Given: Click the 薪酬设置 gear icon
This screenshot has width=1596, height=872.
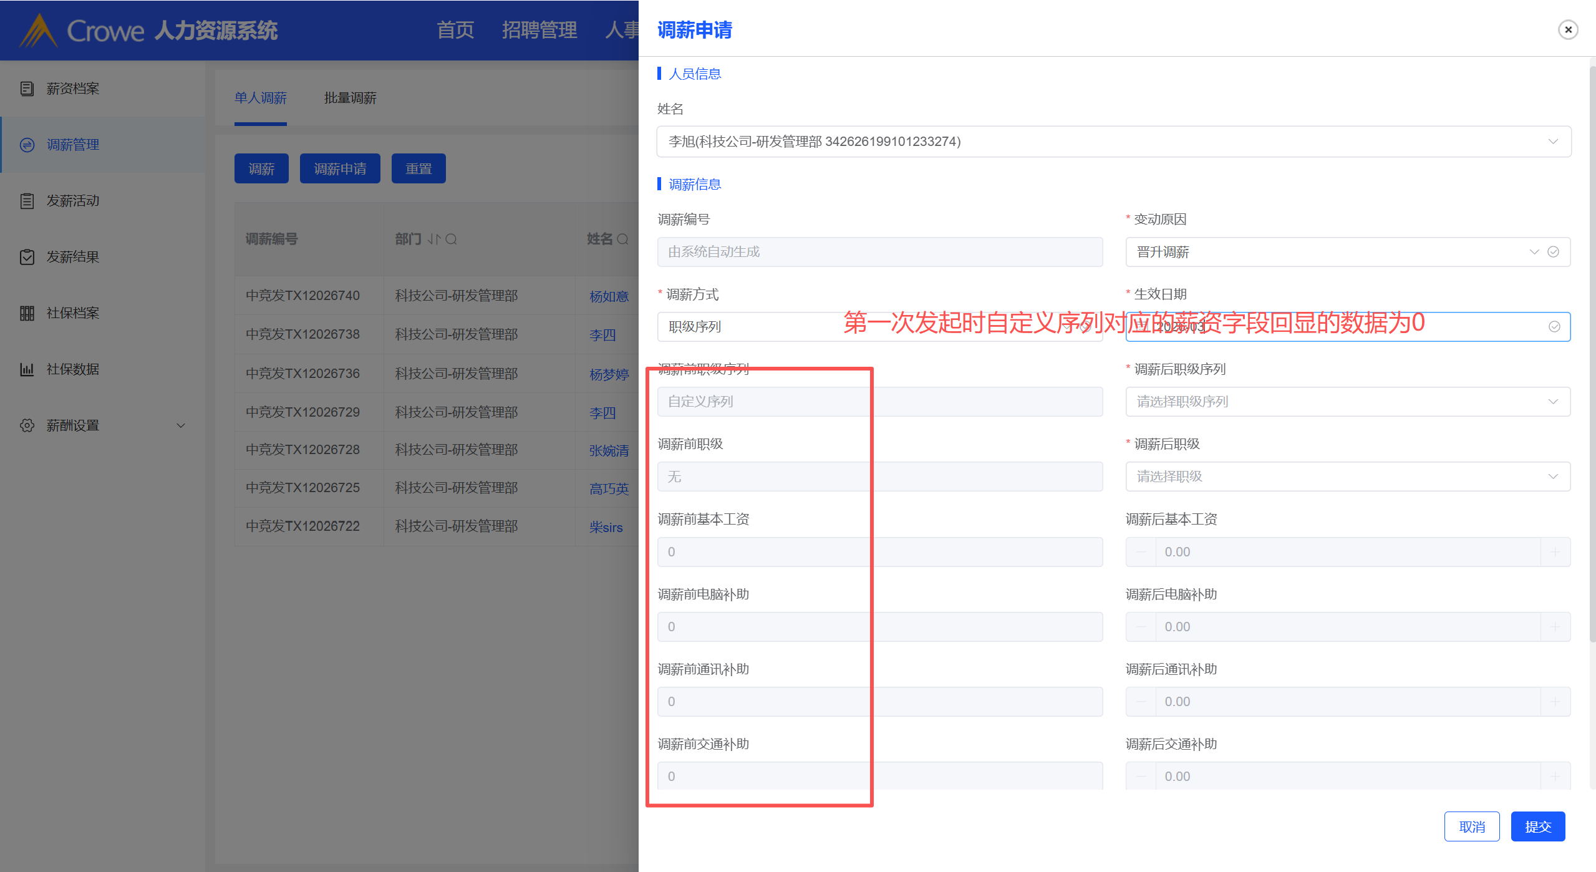Looking at the screenshot, I should [27, 425].
